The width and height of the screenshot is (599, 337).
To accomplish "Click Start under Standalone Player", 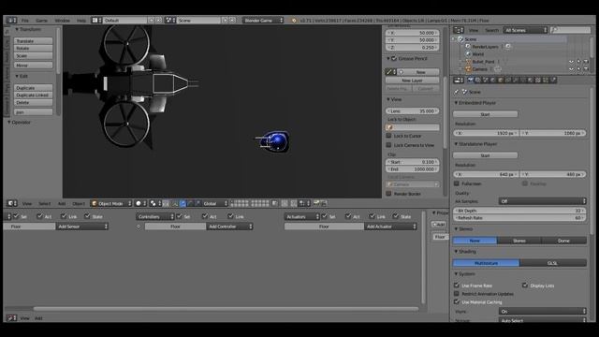I will point(485,155).
